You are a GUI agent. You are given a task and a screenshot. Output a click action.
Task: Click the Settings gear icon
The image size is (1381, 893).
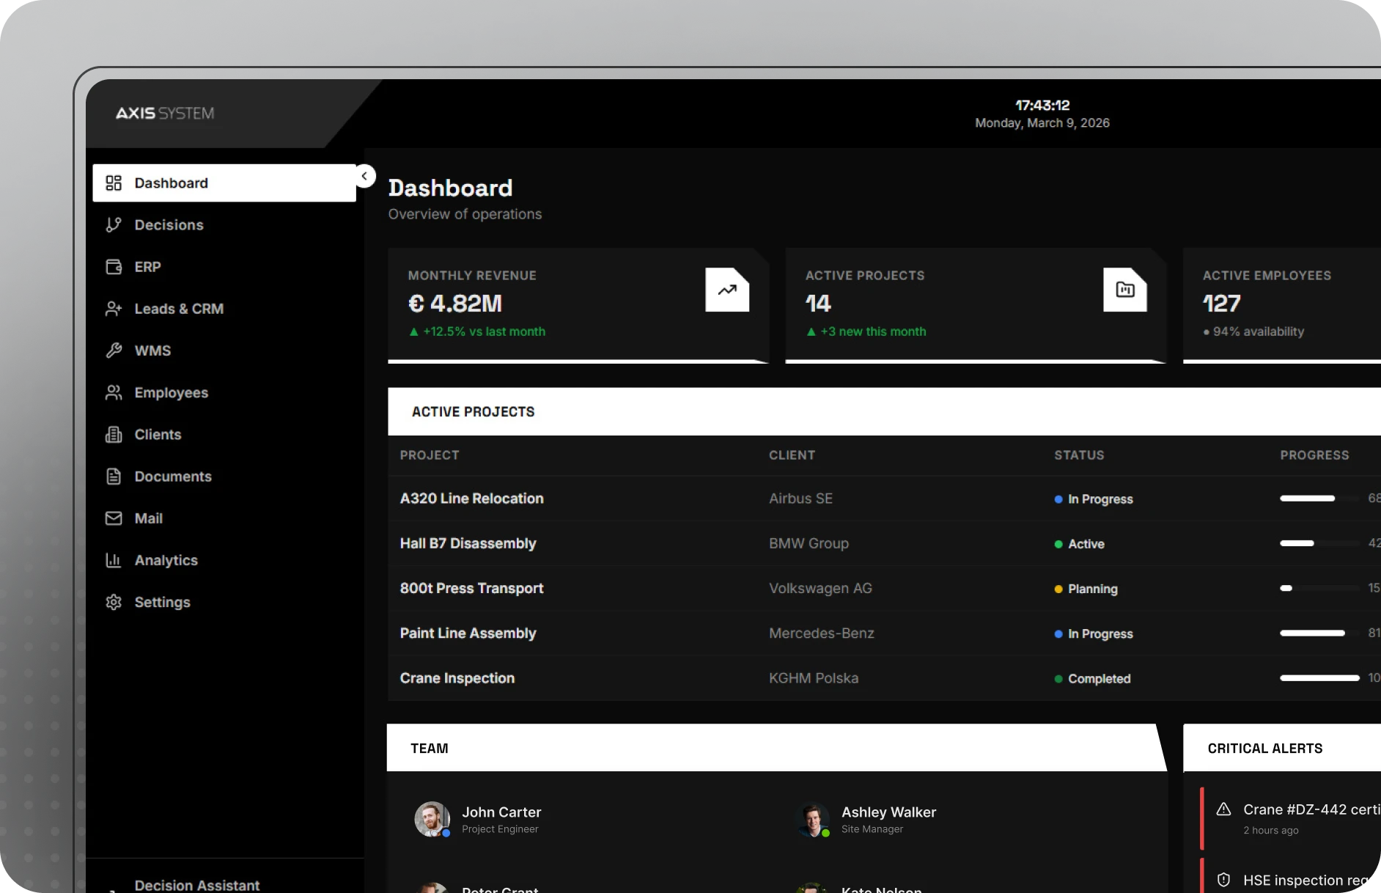[x=113, y=602]
